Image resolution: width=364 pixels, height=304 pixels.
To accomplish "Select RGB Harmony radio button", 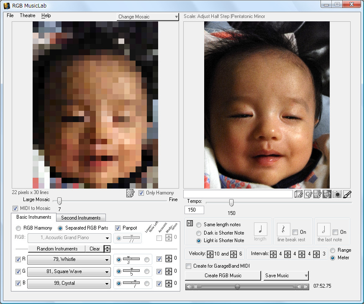I will [18, 228].
